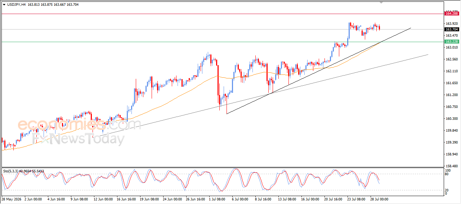Click the 161.200 price scale value
Image resolution: width=461 pixels, height=204 pixels.
pos(452,95)
